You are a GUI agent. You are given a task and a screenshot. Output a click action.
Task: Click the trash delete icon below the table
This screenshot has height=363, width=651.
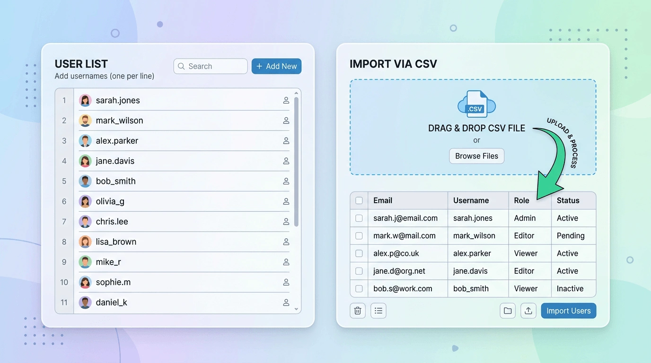point(357,311)
